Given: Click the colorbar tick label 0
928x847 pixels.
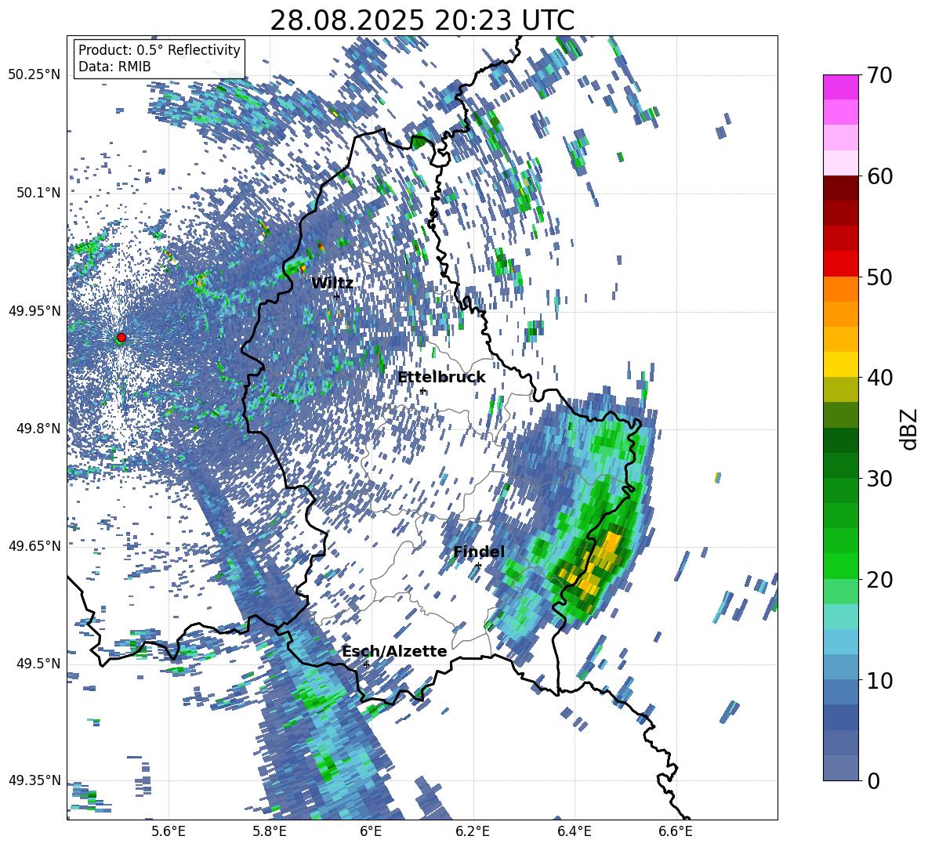Looking at the screenshot, I should [873, 780].
